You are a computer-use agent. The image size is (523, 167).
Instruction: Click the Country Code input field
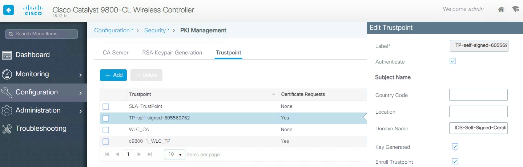(x=478, y=95)
